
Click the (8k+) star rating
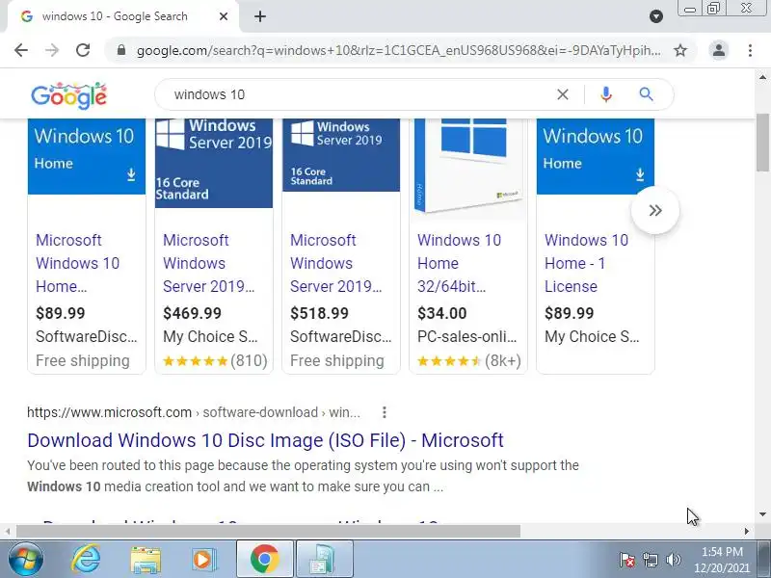(x=469, y=360)
